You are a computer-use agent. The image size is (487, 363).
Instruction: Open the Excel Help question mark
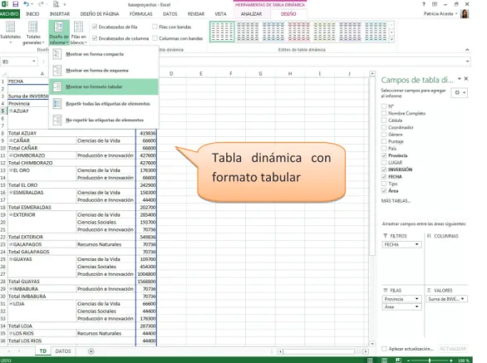tap(424, 4)
